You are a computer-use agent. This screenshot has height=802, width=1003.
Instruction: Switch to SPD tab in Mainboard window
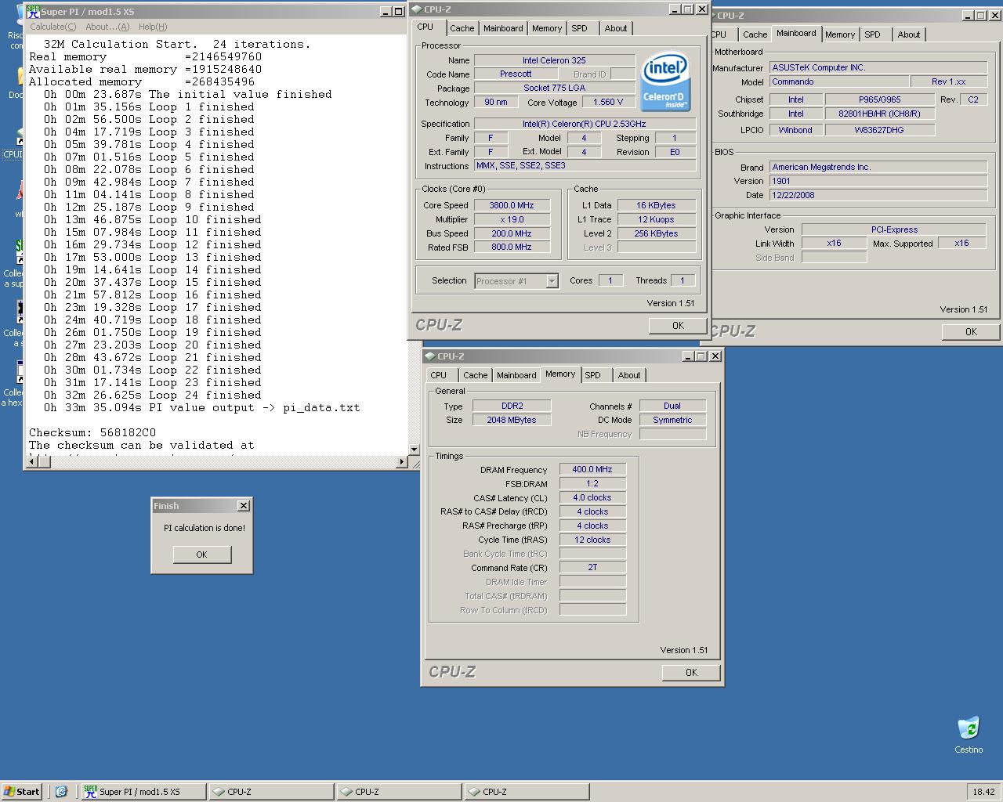873,34
